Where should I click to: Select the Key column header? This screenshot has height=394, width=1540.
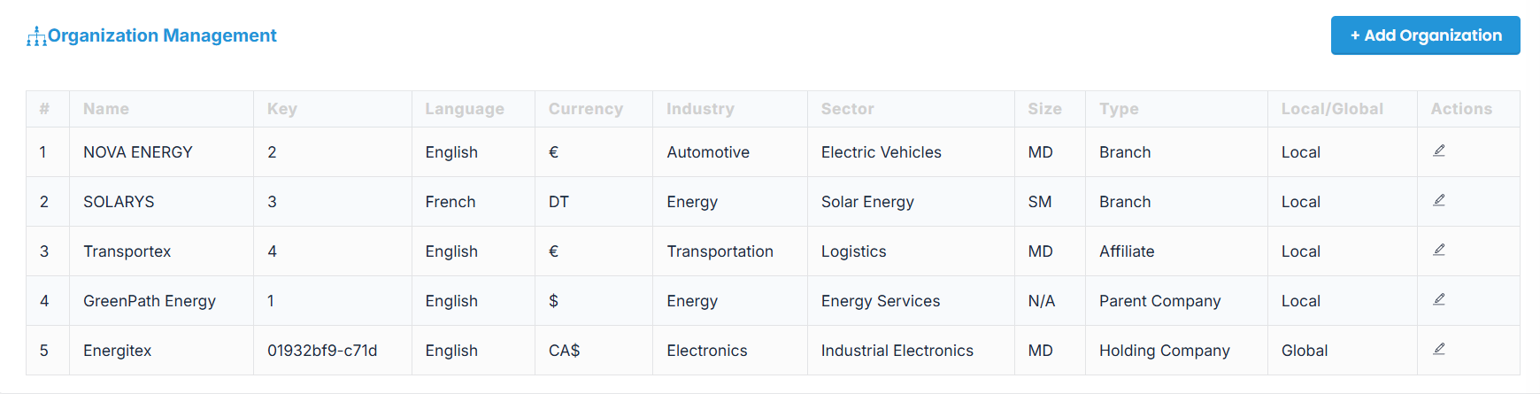pos(282,109)
